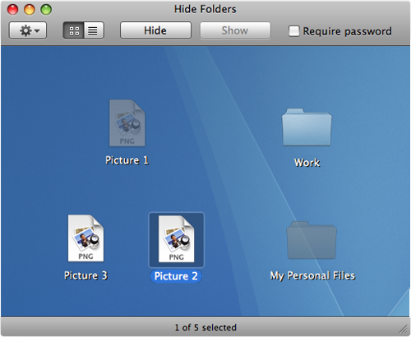Screen dimensions: 411x337
Task: Click the "Picture 3" file name label
Action: point(85,275)
